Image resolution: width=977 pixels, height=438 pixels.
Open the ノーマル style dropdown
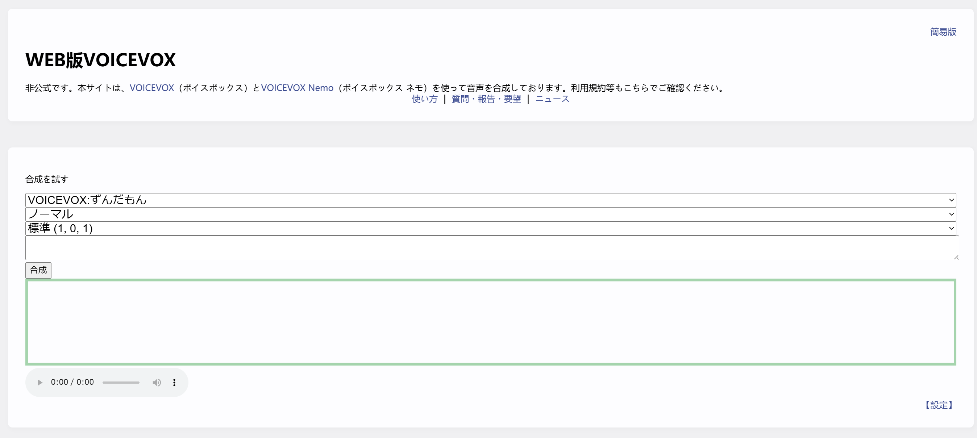(x=490, y=214)
